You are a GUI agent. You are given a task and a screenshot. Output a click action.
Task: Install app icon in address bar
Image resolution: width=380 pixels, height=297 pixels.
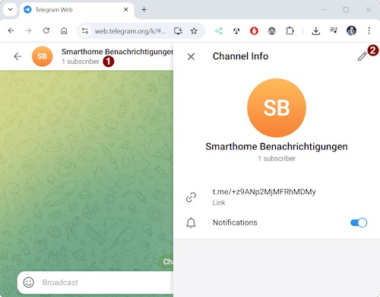(x=178, y=31)
